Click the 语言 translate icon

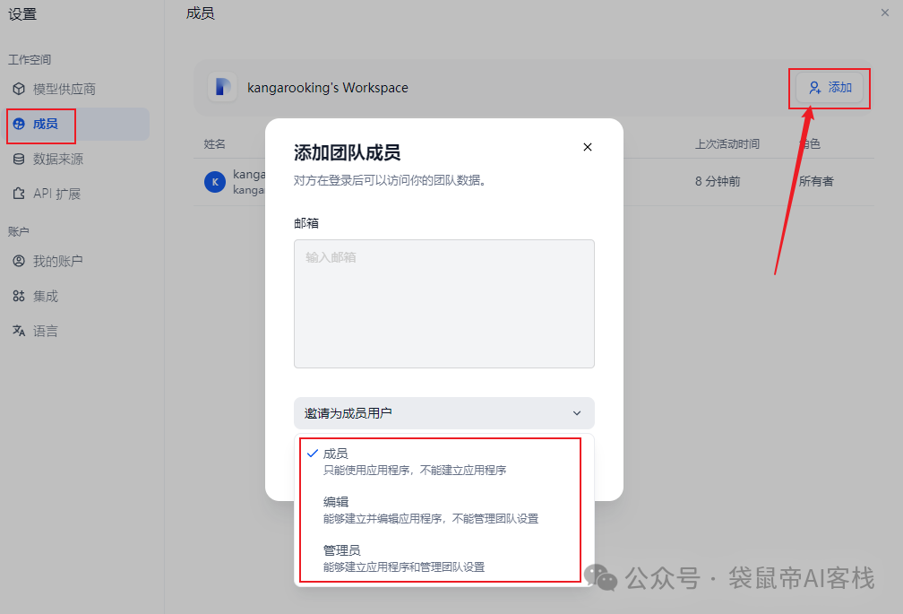pyautogui.click(x=19, y=332)
